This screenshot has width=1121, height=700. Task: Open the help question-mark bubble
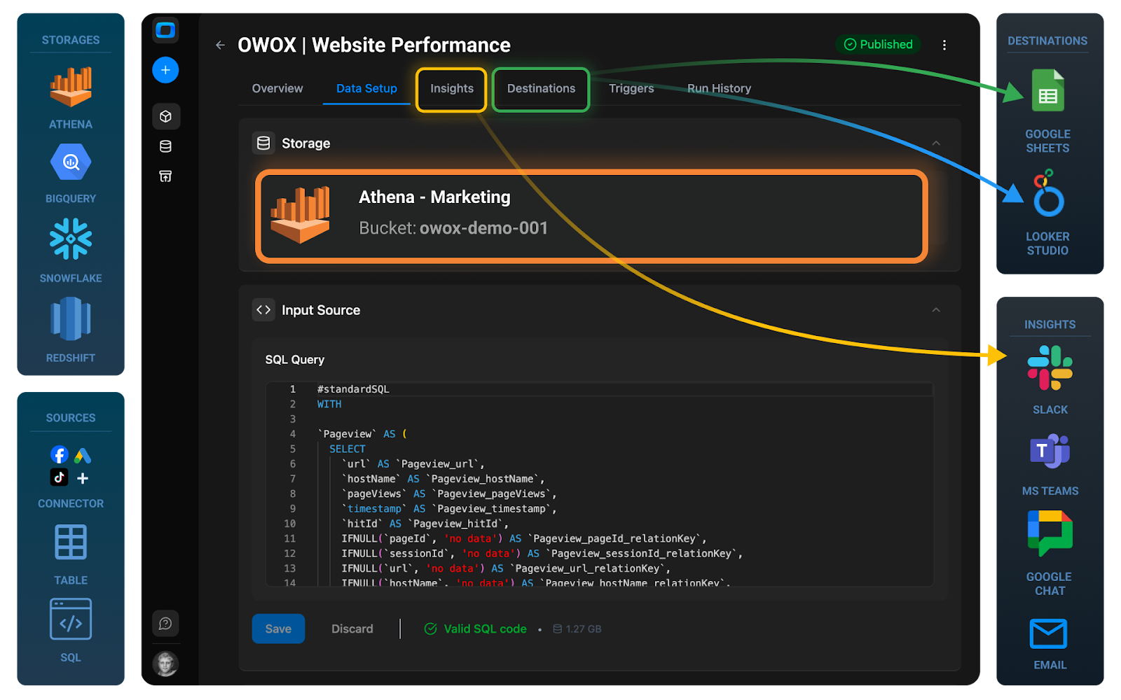(165, 623)
